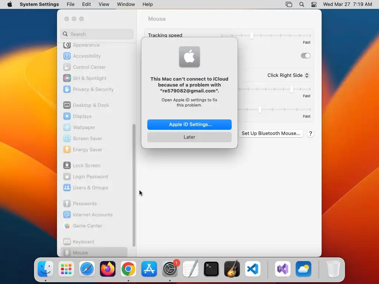379x284 pixels.
Task: Toggle the switch below Tracking speed
Action: coord(305,56)
